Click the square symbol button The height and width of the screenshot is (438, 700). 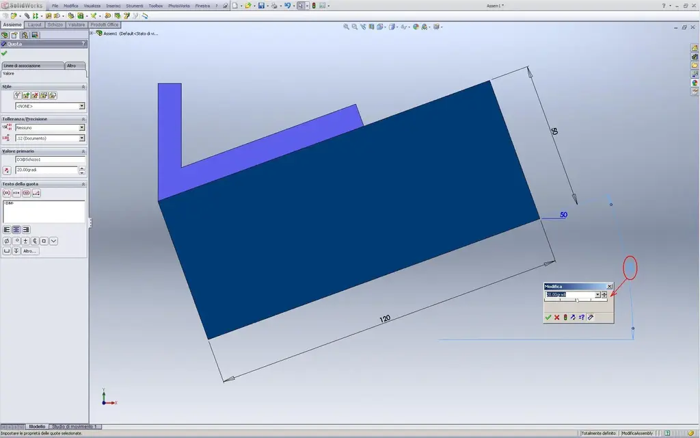[x=44, y=241]
